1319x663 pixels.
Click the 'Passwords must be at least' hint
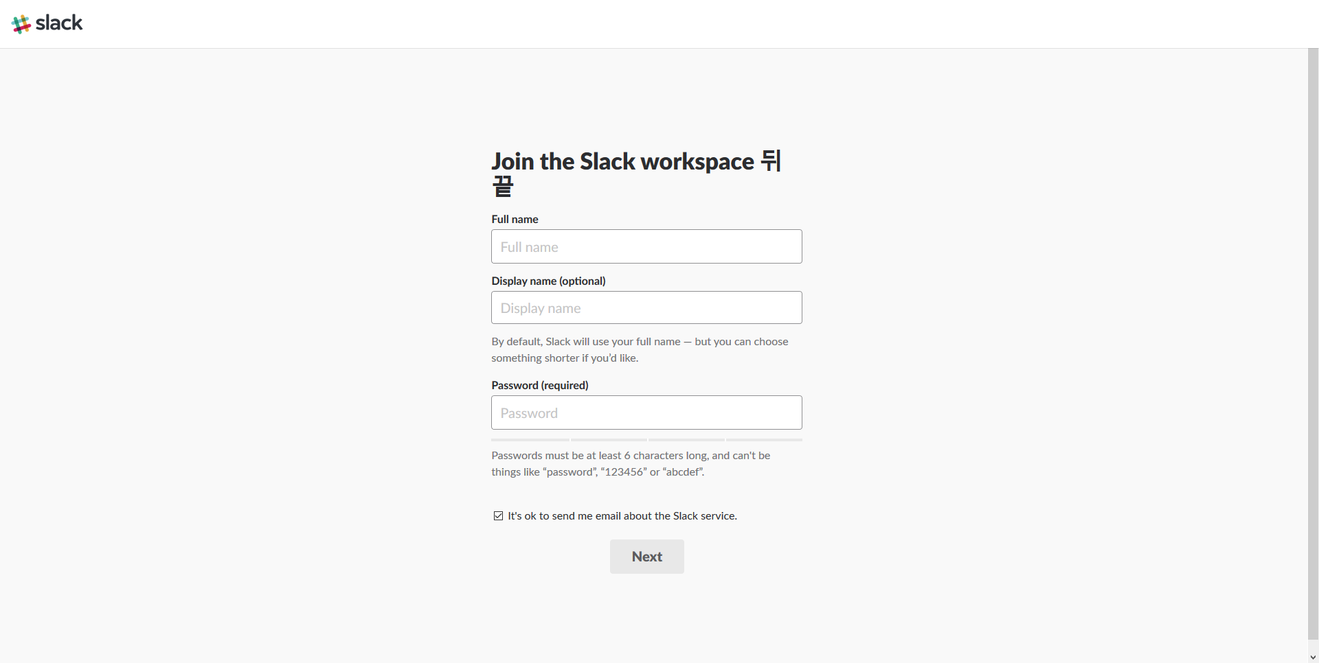[x=631, y=463]
